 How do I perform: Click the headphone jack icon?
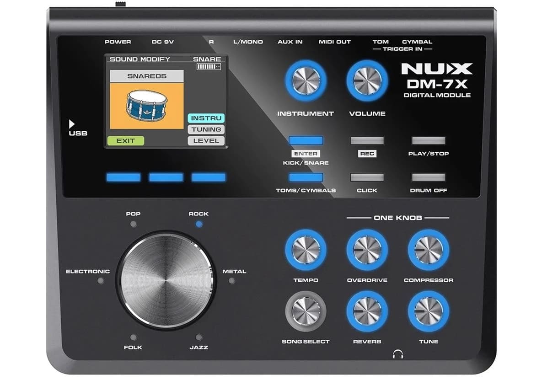398,354
